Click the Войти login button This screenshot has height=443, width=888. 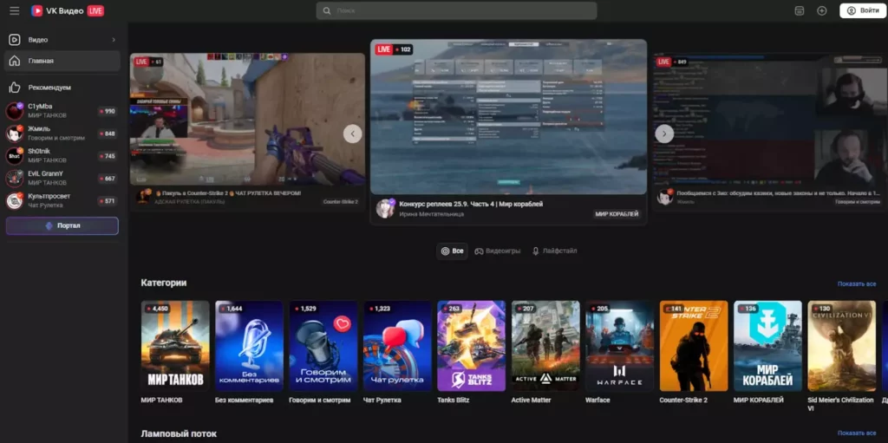click(862, 10)
